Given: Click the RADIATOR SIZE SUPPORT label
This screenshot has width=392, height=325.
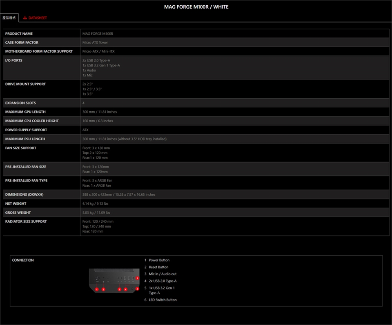Looking at the screenshot, I should point(26,221).
